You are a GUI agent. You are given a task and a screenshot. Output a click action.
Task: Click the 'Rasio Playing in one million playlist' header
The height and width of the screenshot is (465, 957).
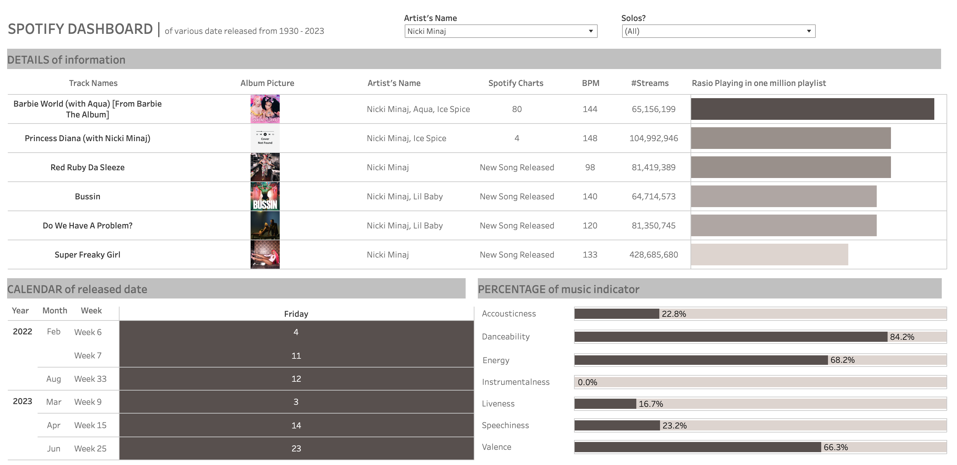pos(759,83)
